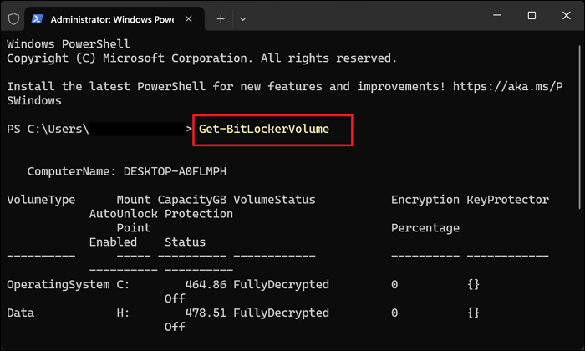
Task: Click the DESKTOP-A0FLMPH computer name text
Action: pyautogui.click(x=175, y=171)
